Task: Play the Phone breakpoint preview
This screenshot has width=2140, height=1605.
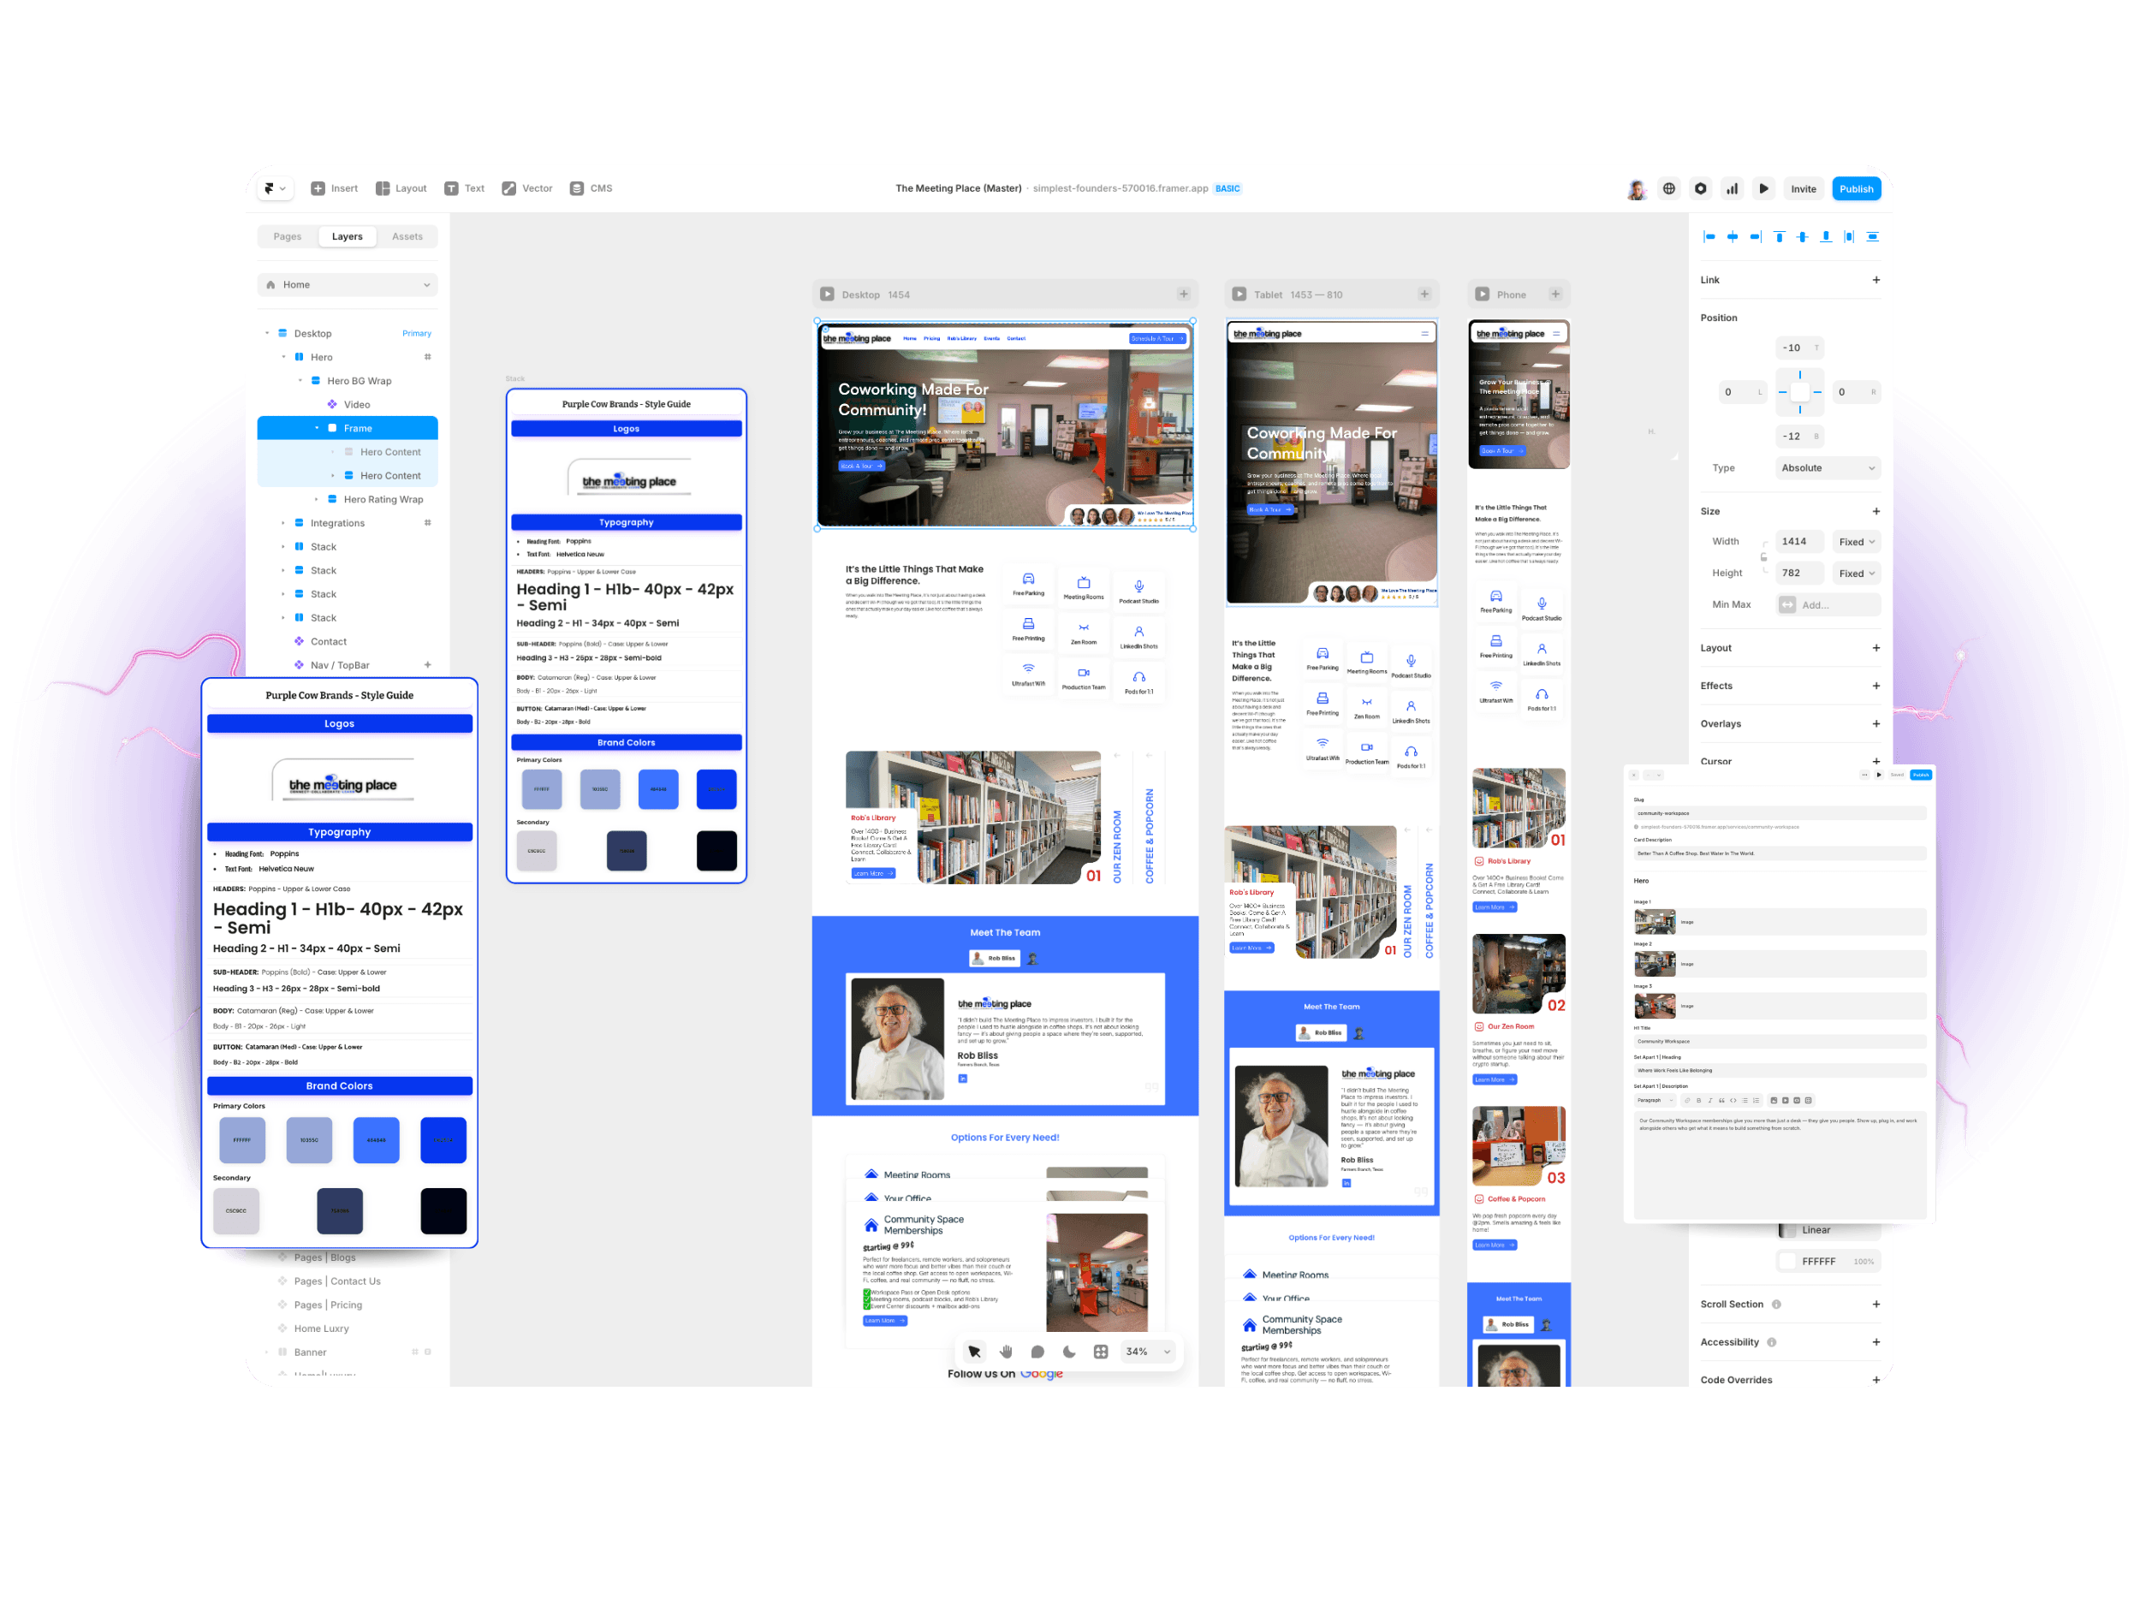Action: tap(1482, 294)
